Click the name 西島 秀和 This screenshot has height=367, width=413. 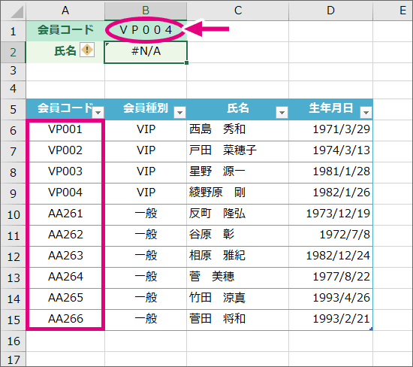point(217,129)
